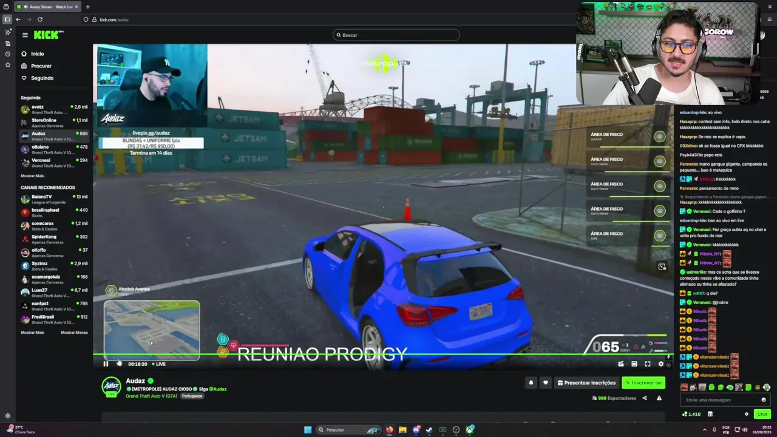Enter fullscreen in the video player
777x437 pixels.
(647, 364)
